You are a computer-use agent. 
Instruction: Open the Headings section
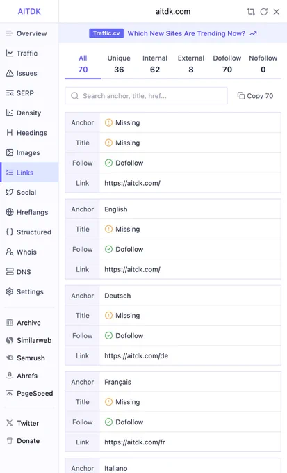[29, 133]
